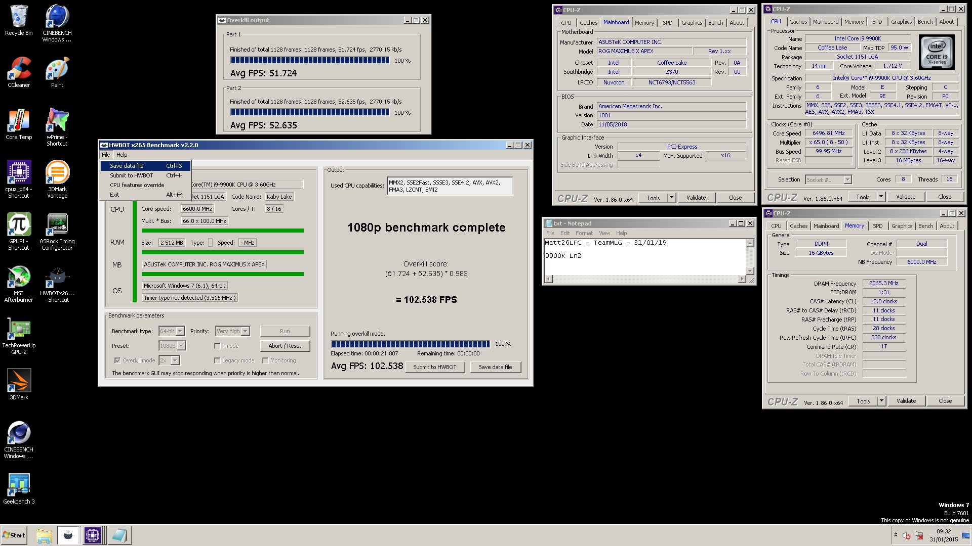972x546 pixels.
Task: Switch to SPD tab in Memory CPU-Z window
Action: pyautogui.click(x=877, y=226)
